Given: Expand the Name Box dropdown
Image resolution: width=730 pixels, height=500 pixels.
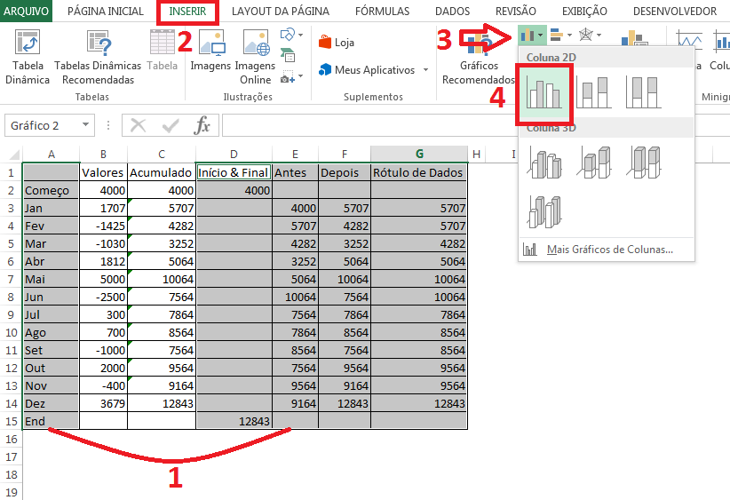Looking at the screenshot, I should (86, 125).
